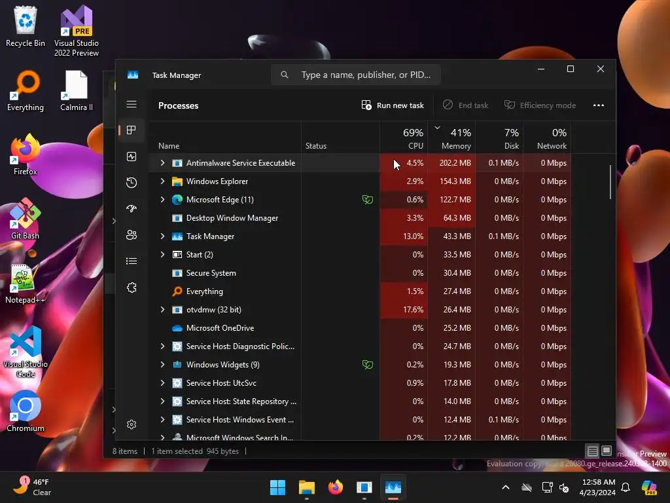The width and height of the screenshot is (670, 503).
Task: Show hidden system tray icons chevron
Action: 506,487
